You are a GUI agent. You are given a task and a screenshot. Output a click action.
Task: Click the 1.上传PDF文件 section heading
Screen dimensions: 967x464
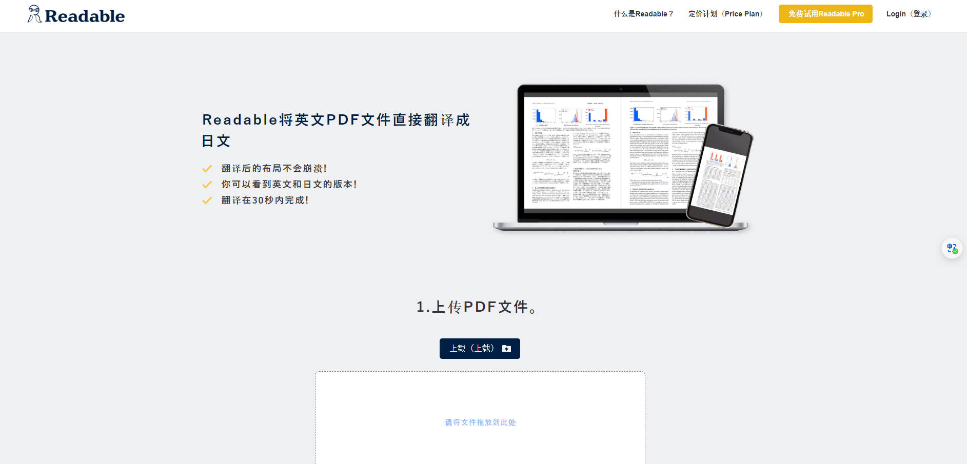(477, 307)
